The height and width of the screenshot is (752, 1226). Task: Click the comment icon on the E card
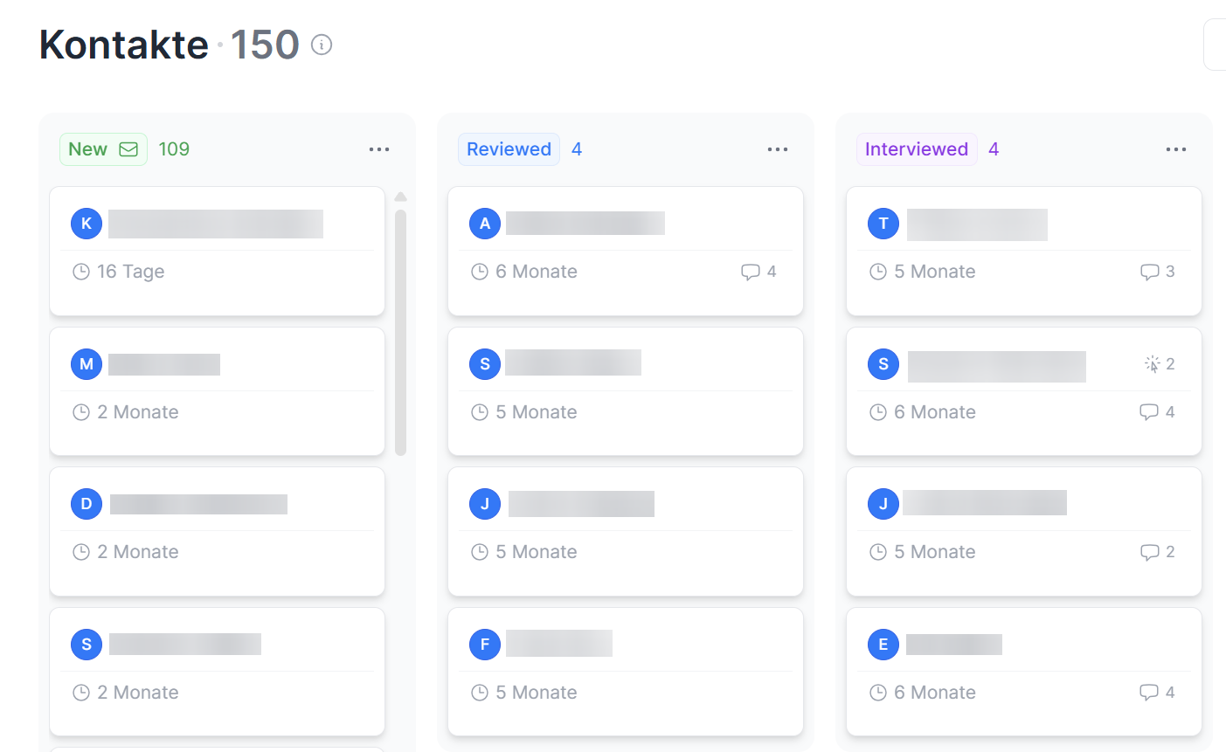coord(1149,693)
